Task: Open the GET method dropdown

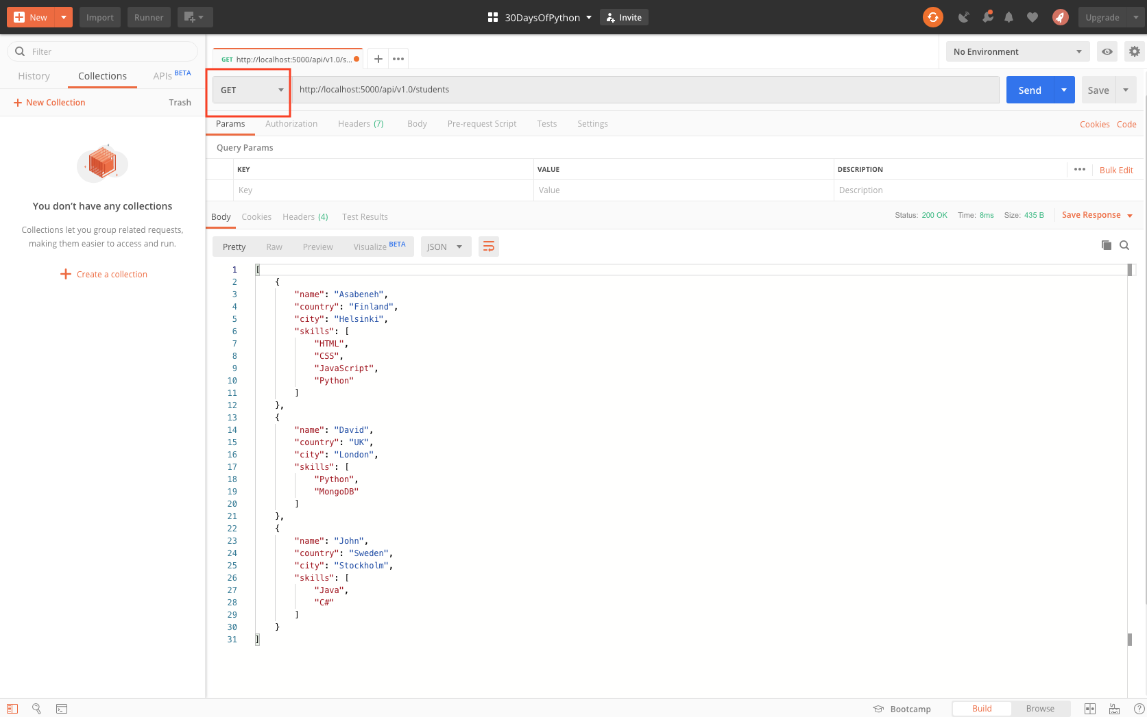Action: (x=251, y=90)
